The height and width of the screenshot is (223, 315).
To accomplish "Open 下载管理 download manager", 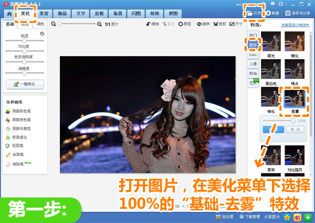I will 250,217.
